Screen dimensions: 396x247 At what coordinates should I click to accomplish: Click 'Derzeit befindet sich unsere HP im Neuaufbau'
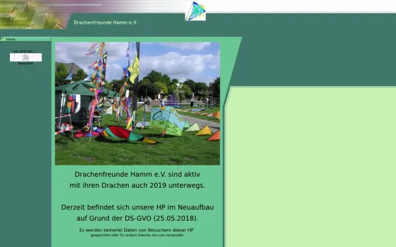point(137,207)
